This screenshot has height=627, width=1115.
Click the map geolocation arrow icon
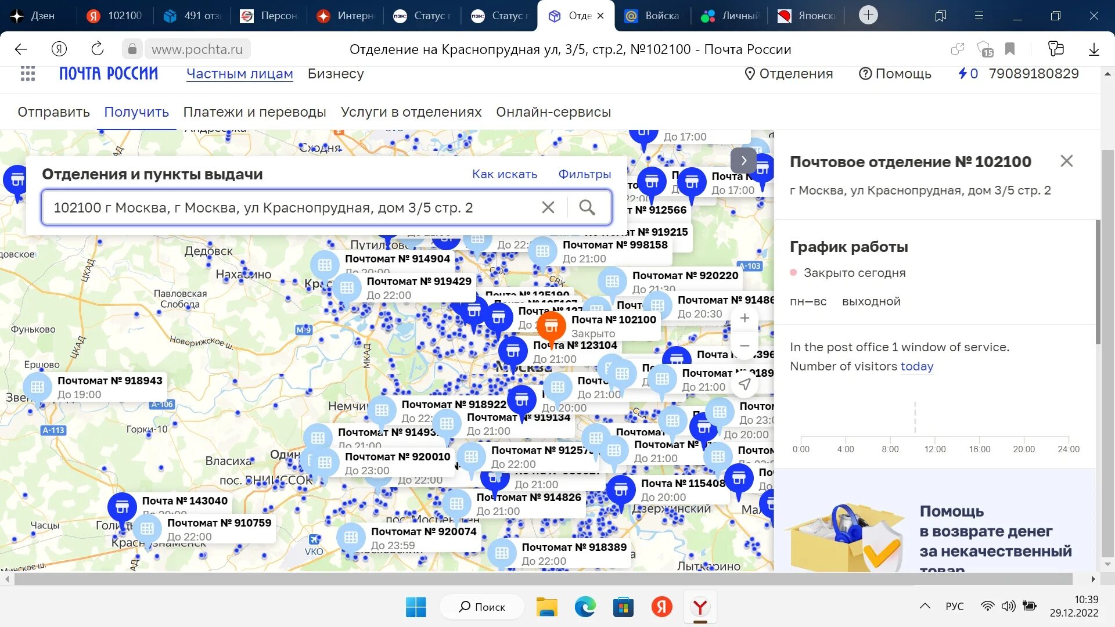(x=744, y=384)
